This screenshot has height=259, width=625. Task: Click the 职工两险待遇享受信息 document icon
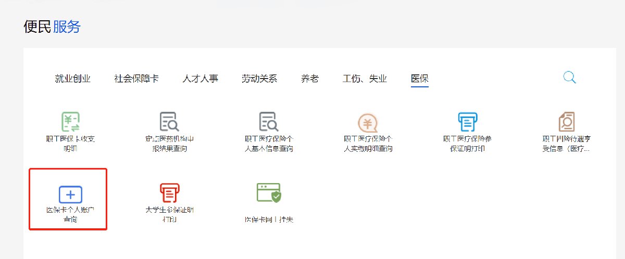pyautogui.click(x=566, y=122)
